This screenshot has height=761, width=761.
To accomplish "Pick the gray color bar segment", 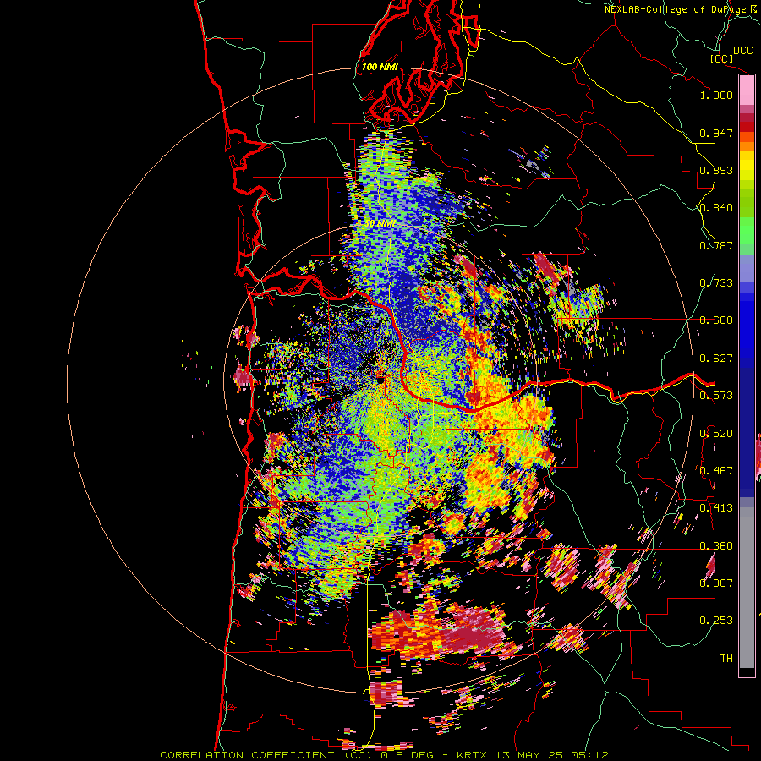I will (x=747, y=592).
